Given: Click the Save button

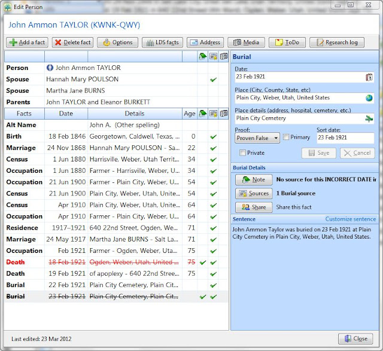Looking at the screenshot, I should tap(319, 153).
